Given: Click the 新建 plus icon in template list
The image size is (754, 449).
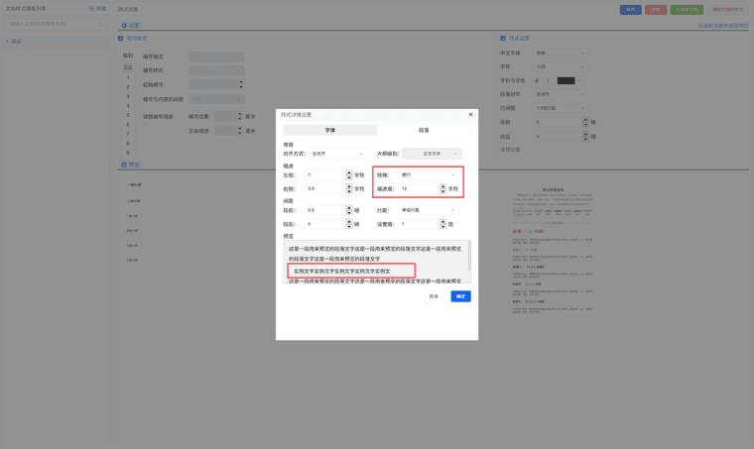Looking at the screenshot, I should 91,8.
